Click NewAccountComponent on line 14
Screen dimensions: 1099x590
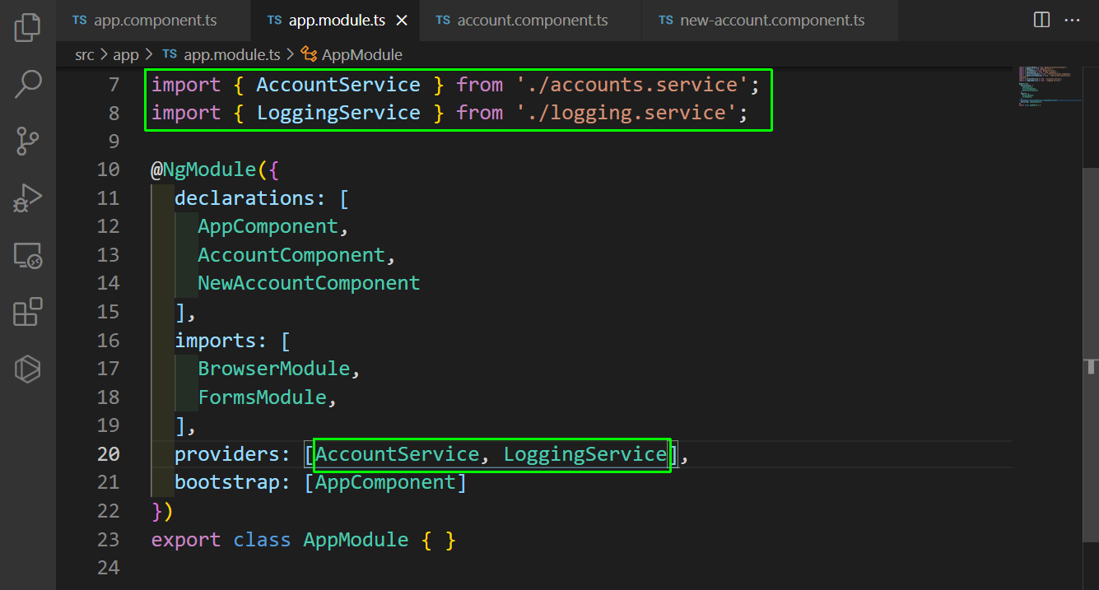click(x=309, y=283)
